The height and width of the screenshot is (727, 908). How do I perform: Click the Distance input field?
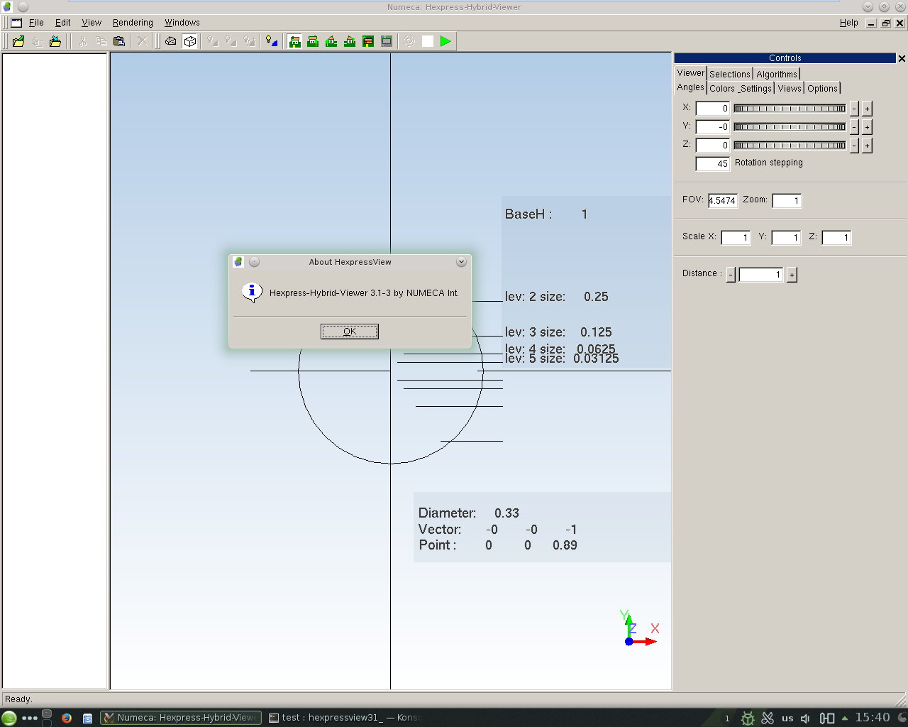[760, 275]
